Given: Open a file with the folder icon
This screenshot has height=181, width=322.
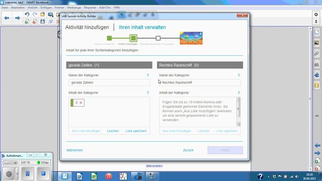Looking at the screenshot, I should (42, 15).
